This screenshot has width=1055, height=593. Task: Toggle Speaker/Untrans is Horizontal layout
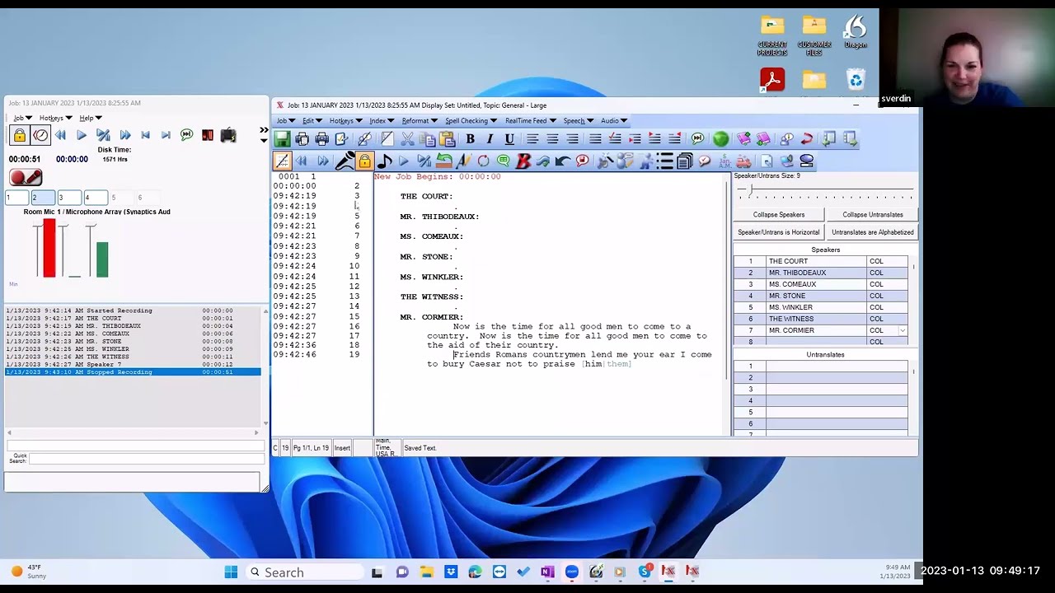click(x=779, y=232)
